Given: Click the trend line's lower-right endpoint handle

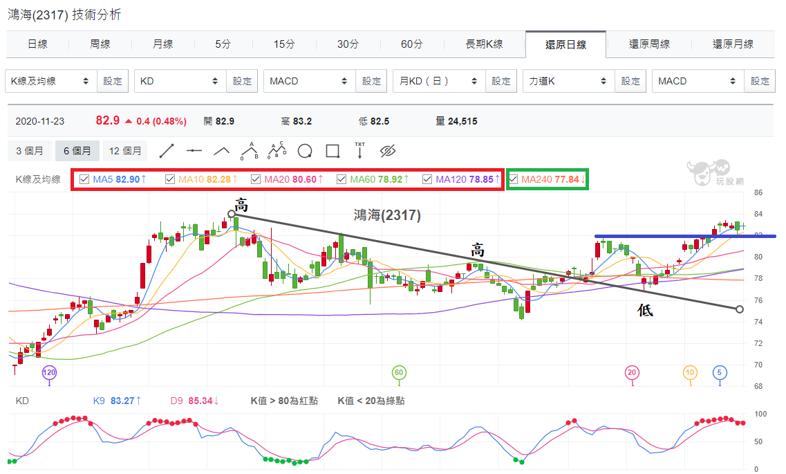Looking at the screenshot, I should click(x=740, y=309).
